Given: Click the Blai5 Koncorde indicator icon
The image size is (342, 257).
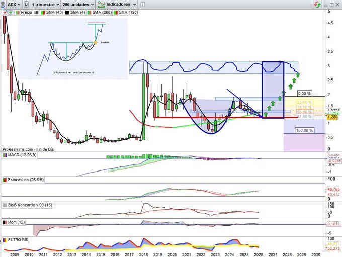Looking at the screenshot, I should [x=5, y=205].
